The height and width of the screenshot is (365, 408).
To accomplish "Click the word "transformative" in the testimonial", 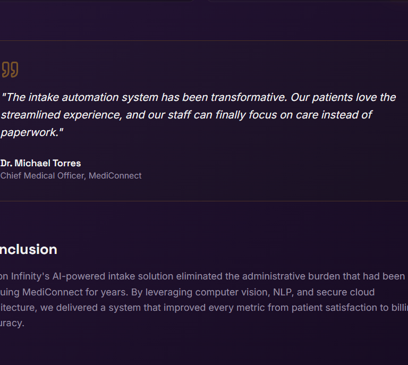I will (x=247, y=97).
